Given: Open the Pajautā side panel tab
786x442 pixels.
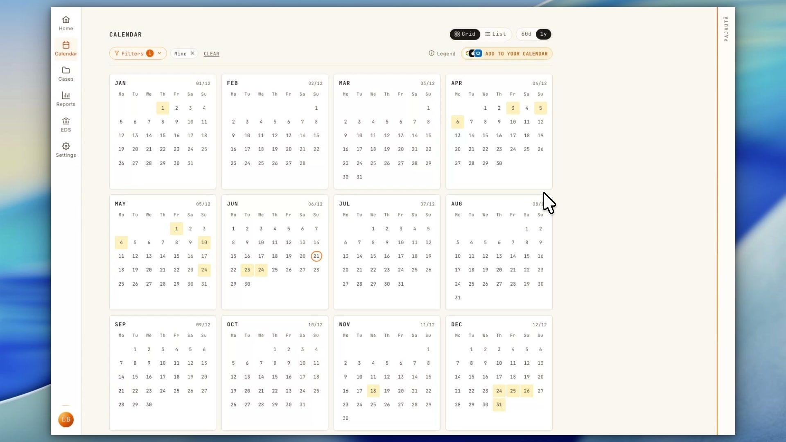Looking at the screenshot, I should 726,29.
